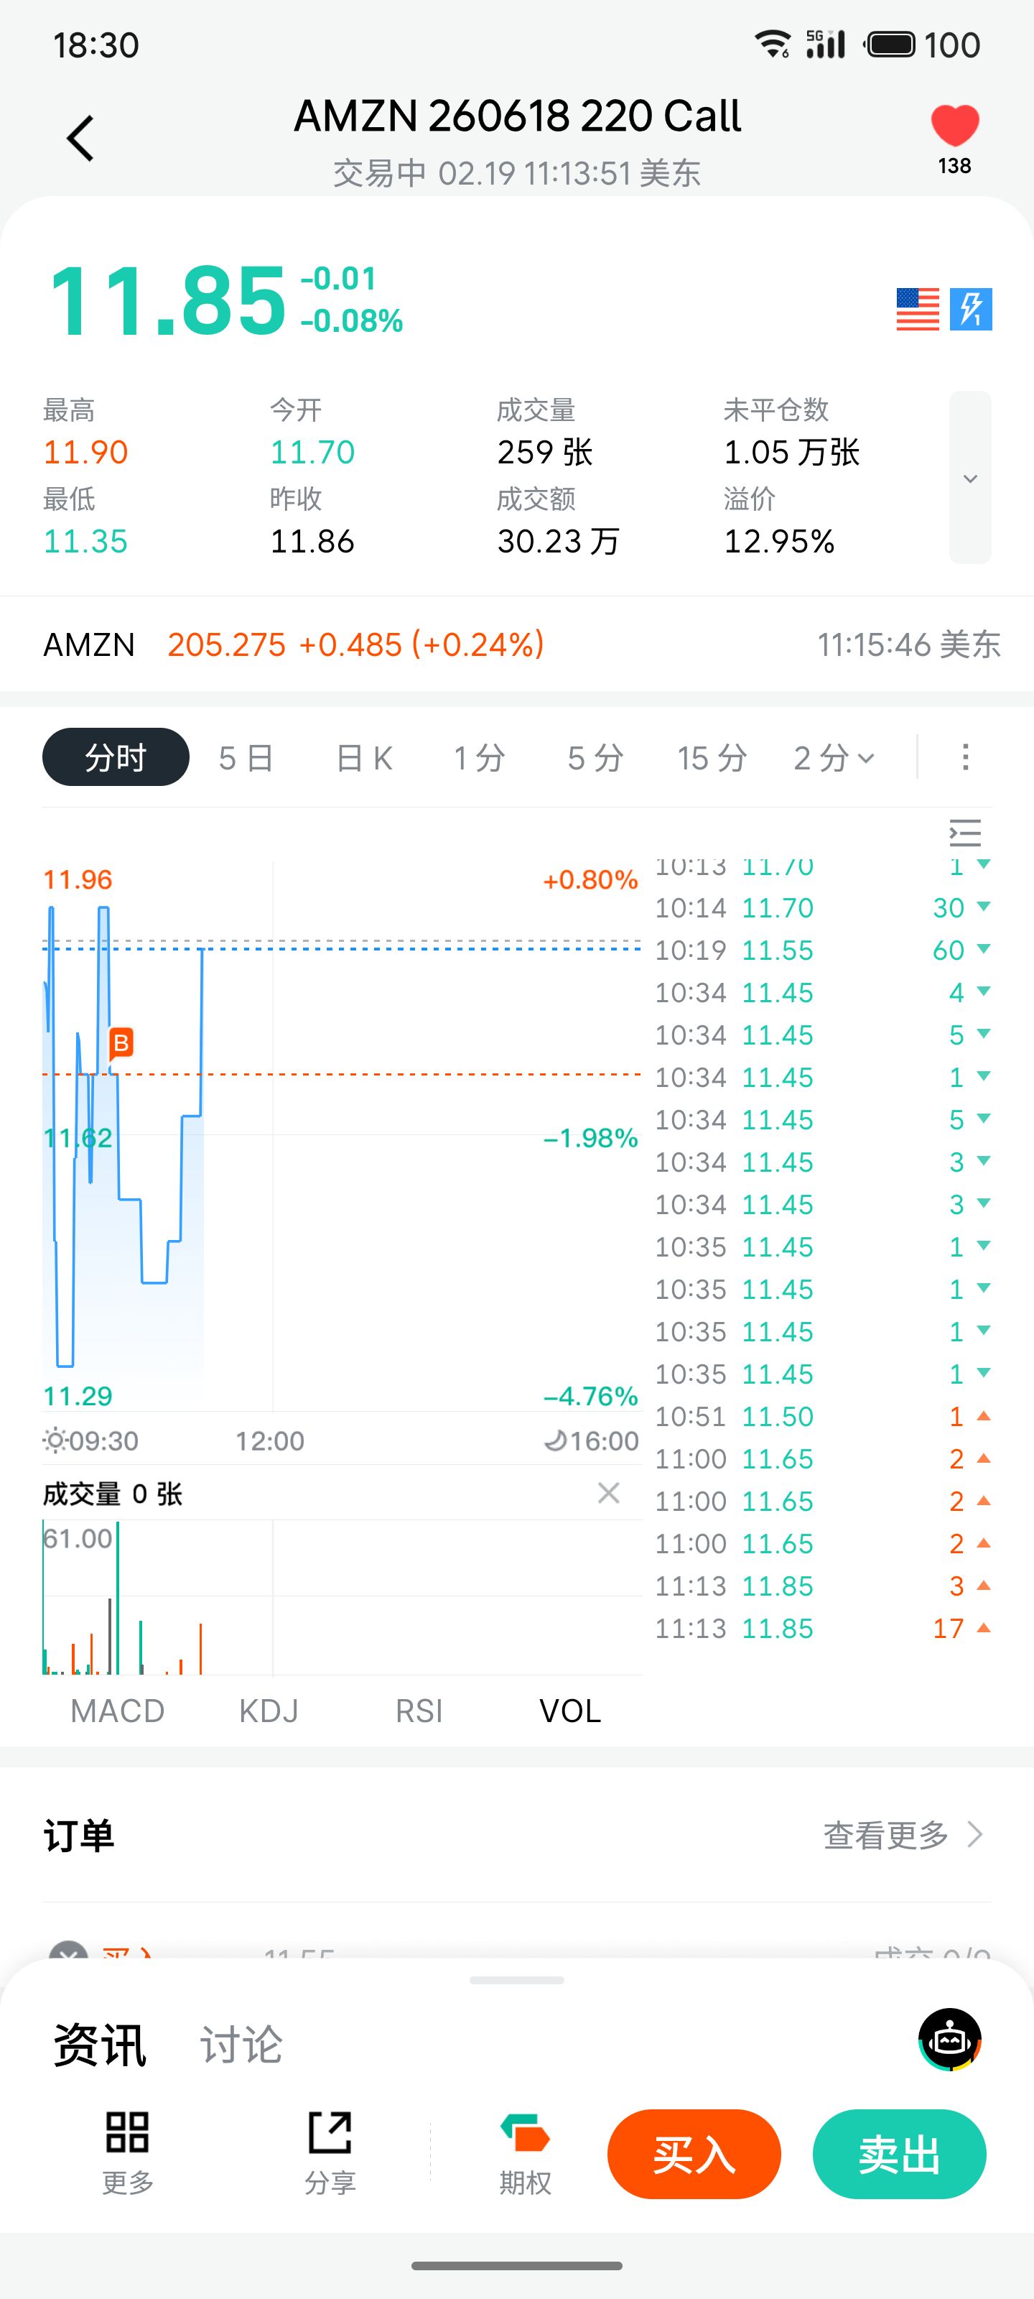Select the 分时 chart tab
Screen dimensions: 1034x2299
(x=115, y=758)
